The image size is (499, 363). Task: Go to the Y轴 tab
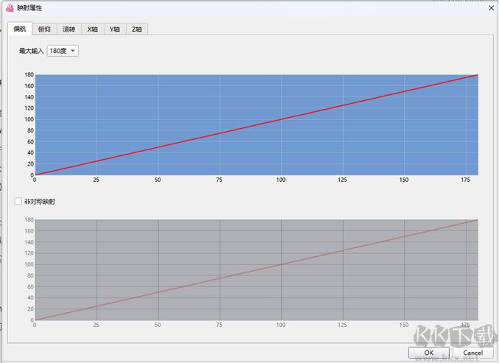114,29
